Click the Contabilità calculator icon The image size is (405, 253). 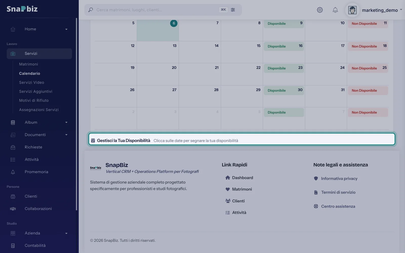tap(13, 246)
